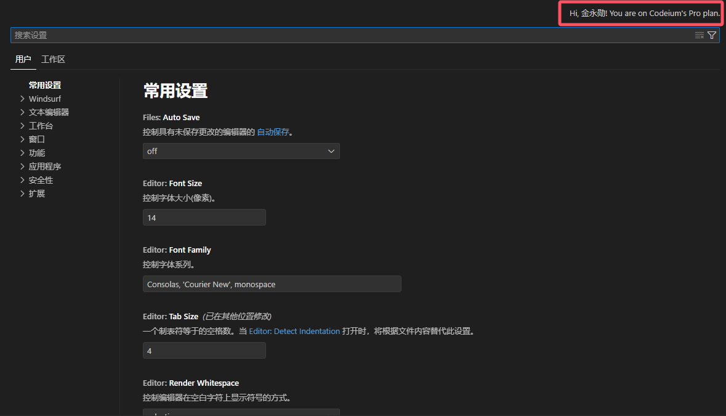
Task: Switch to the 用户 tab
Action: pos(23,59)
